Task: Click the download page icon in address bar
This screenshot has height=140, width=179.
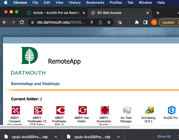Action: (x=92, y=22)
